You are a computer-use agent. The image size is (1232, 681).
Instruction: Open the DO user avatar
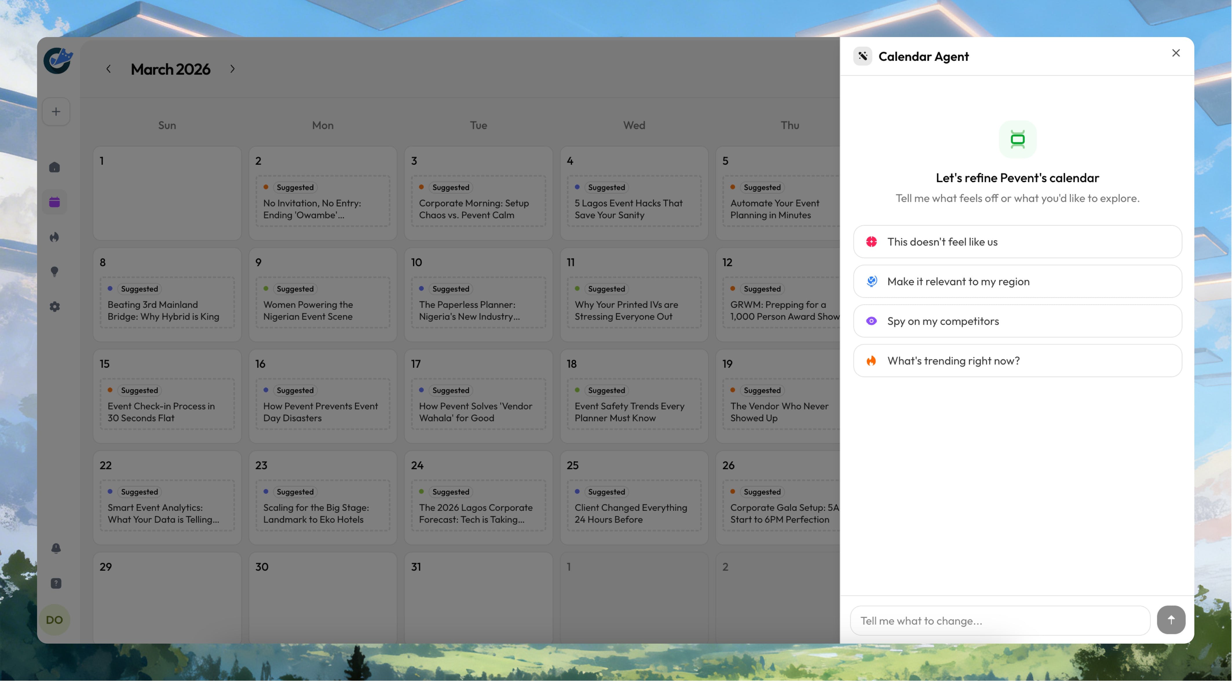(x=54, y=620)
